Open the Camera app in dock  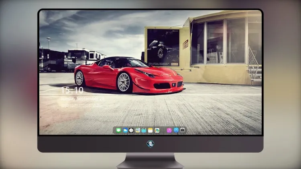[183, 130]
